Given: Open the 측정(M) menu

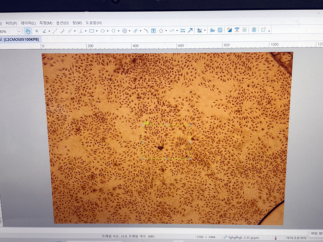Looking at the screenshot, I should (x=46, y=23).
